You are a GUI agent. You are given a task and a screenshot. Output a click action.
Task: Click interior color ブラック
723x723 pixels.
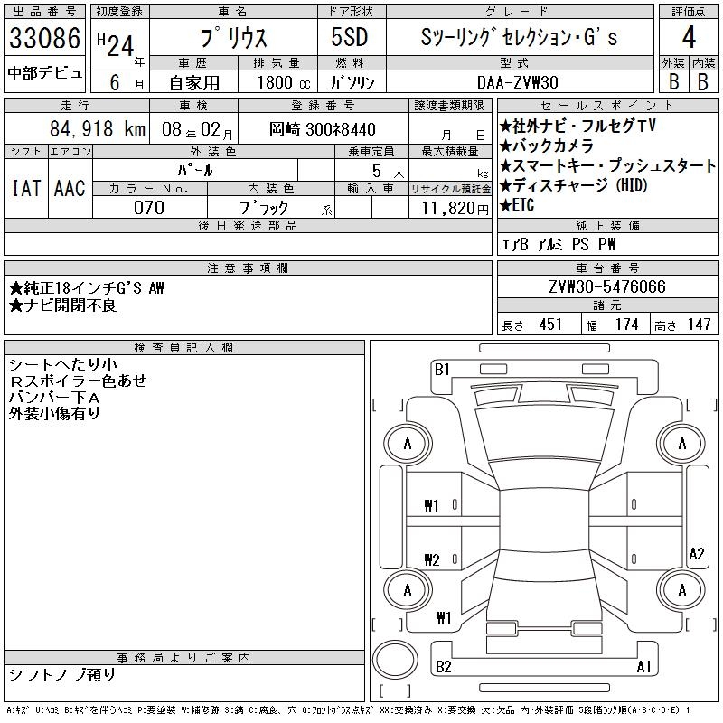click(x=264, y=208)
